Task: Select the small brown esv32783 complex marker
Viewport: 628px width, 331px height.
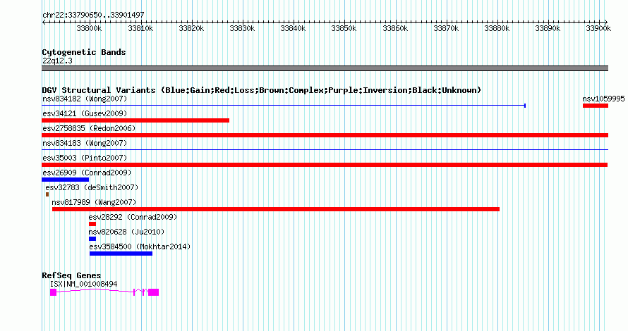Action: click(47, 194)
